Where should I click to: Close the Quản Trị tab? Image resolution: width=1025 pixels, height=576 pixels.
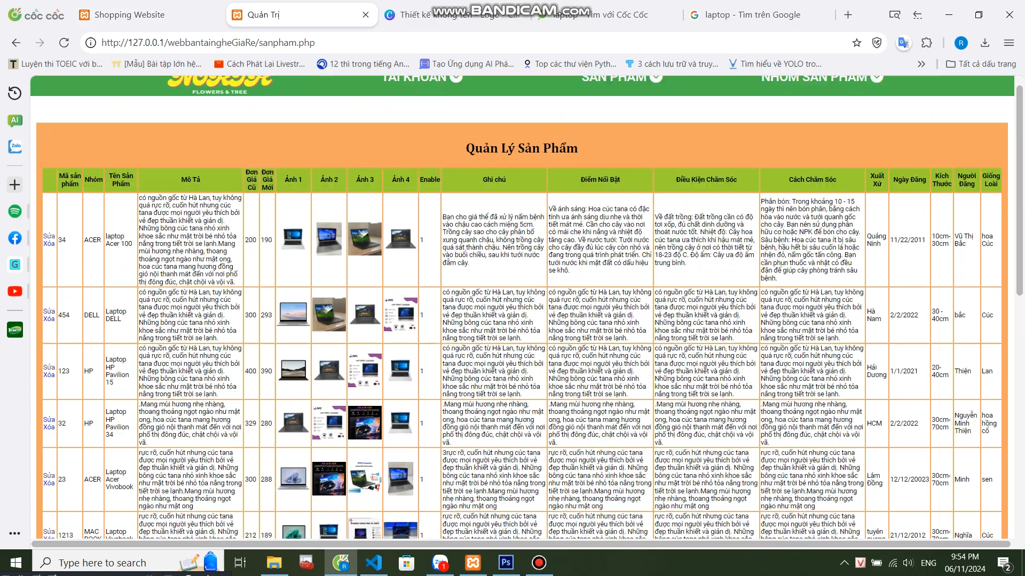(366, 15)
